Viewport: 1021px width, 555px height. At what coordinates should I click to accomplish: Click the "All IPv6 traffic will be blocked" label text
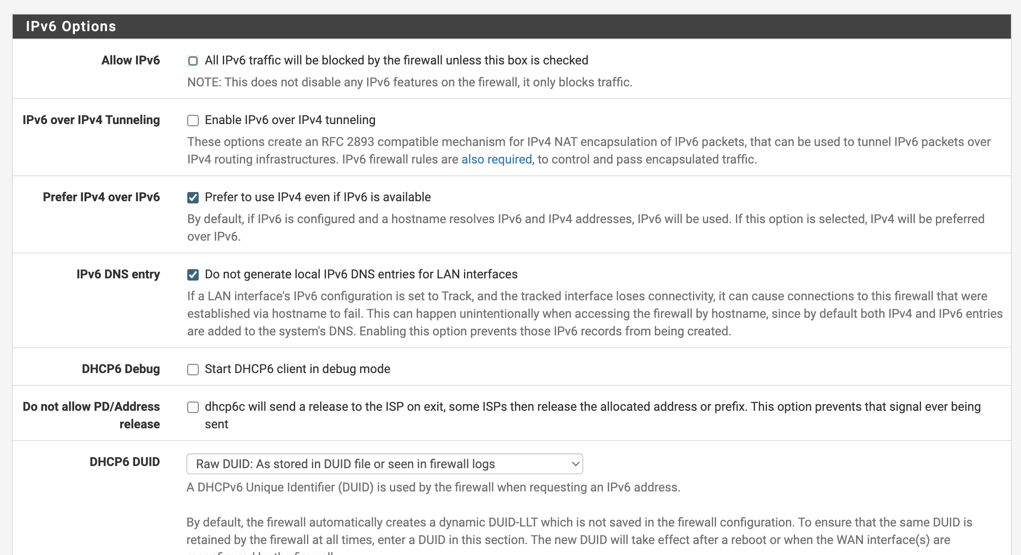pyautogui.click(x=396, y=60)
